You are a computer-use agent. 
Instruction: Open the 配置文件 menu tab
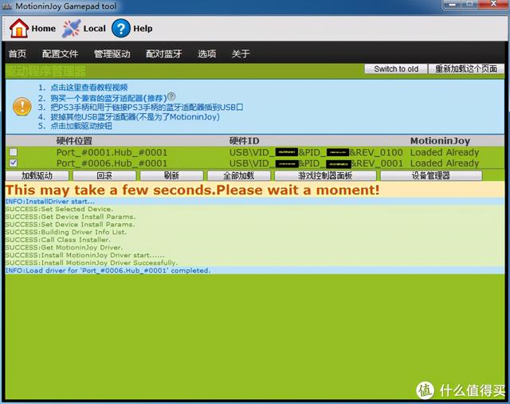tap(61, 53)
